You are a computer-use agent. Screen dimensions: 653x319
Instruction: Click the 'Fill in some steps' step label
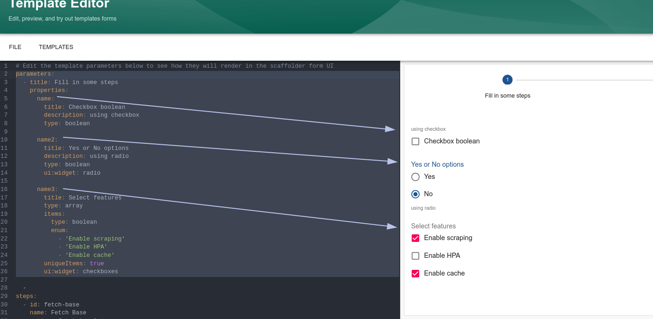tap(507, 96)
